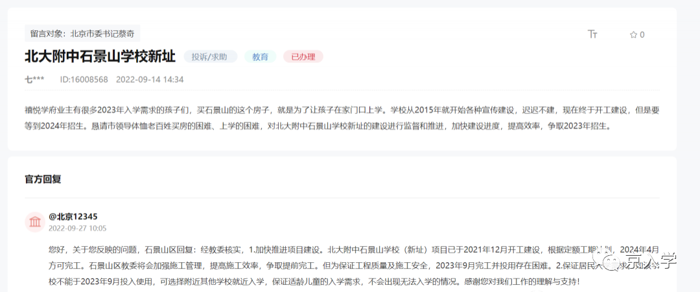Click the reply line starting 您好，关于您反映的问题
Viewport: 700px width, 292px height.
click(x=354, y=249)
